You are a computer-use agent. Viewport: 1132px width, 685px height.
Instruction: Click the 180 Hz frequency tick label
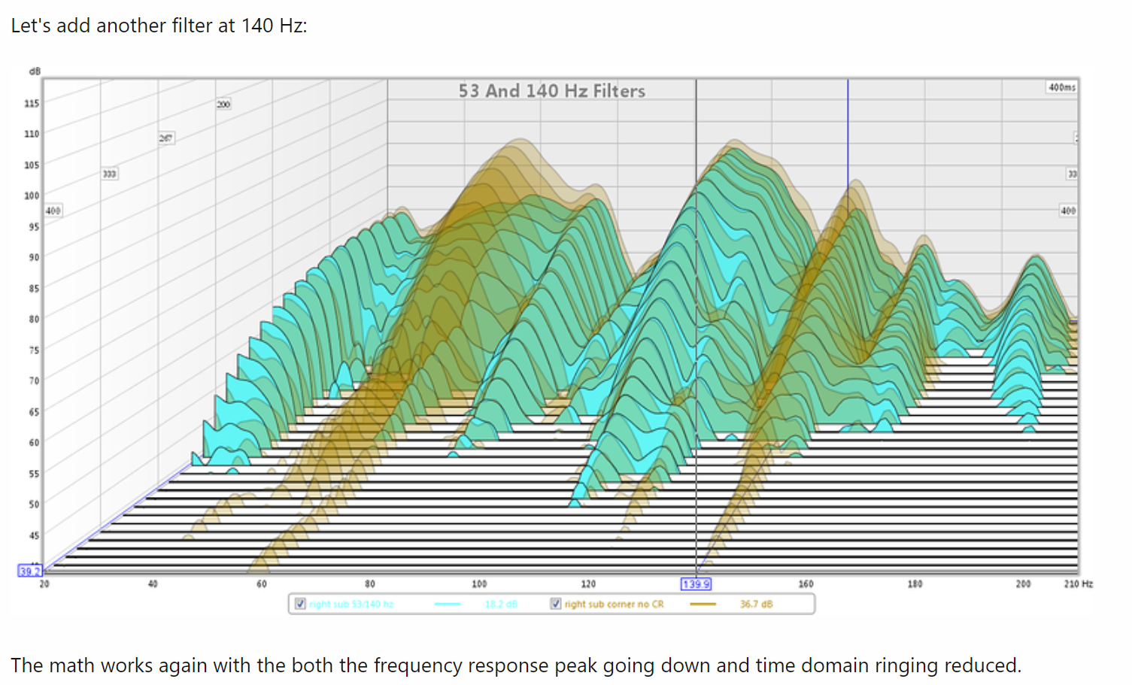(915, 583)
